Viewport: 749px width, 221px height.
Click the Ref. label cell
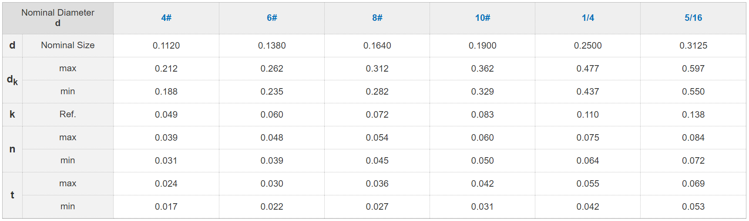click(x=68, y=114)
